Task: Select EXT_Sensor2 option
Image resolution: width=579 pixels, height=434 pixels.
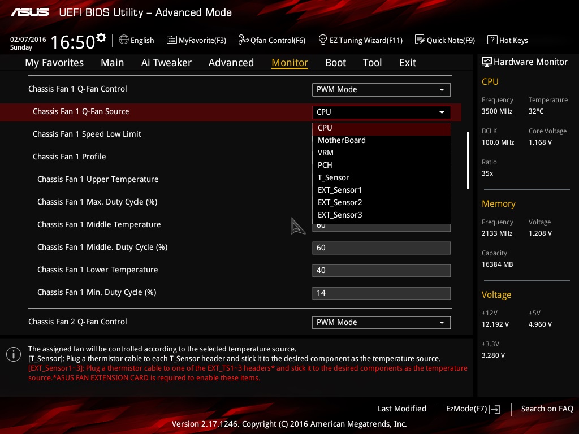Action: pos(382,203)
